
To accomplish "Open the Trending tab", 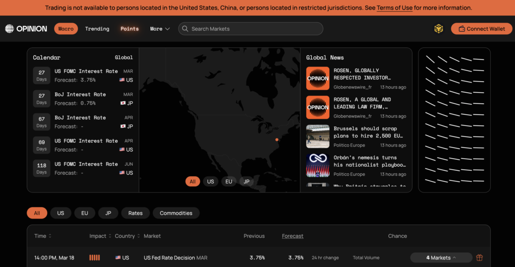I will pyautogui.click(x=97, y=29).
